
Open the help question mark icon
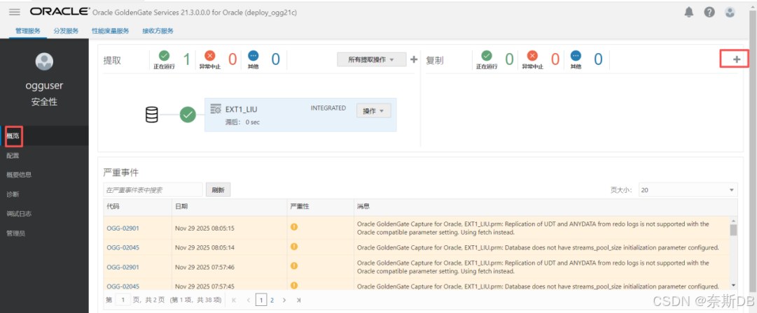709,13
